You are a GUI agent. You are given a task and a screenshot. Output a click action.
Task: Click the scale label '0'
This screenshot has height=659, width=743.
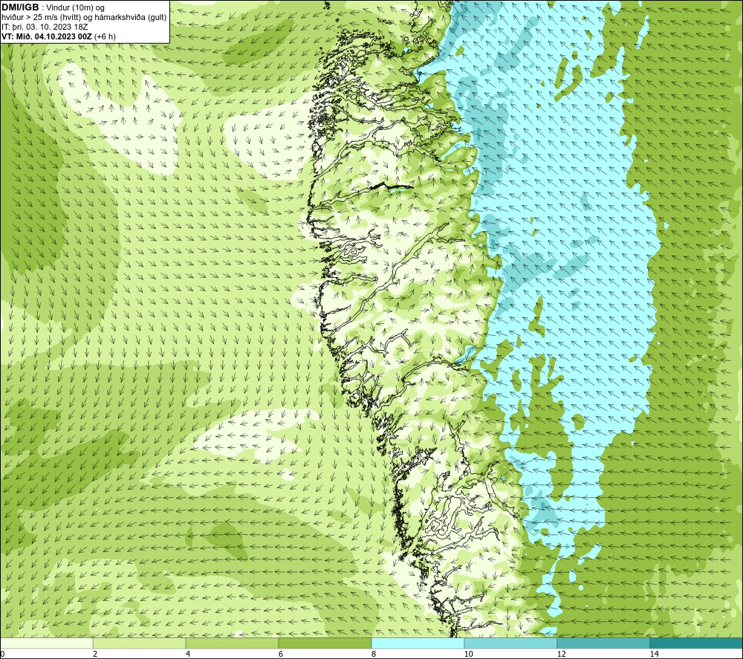pyautogui.click(x=2, y=655)
